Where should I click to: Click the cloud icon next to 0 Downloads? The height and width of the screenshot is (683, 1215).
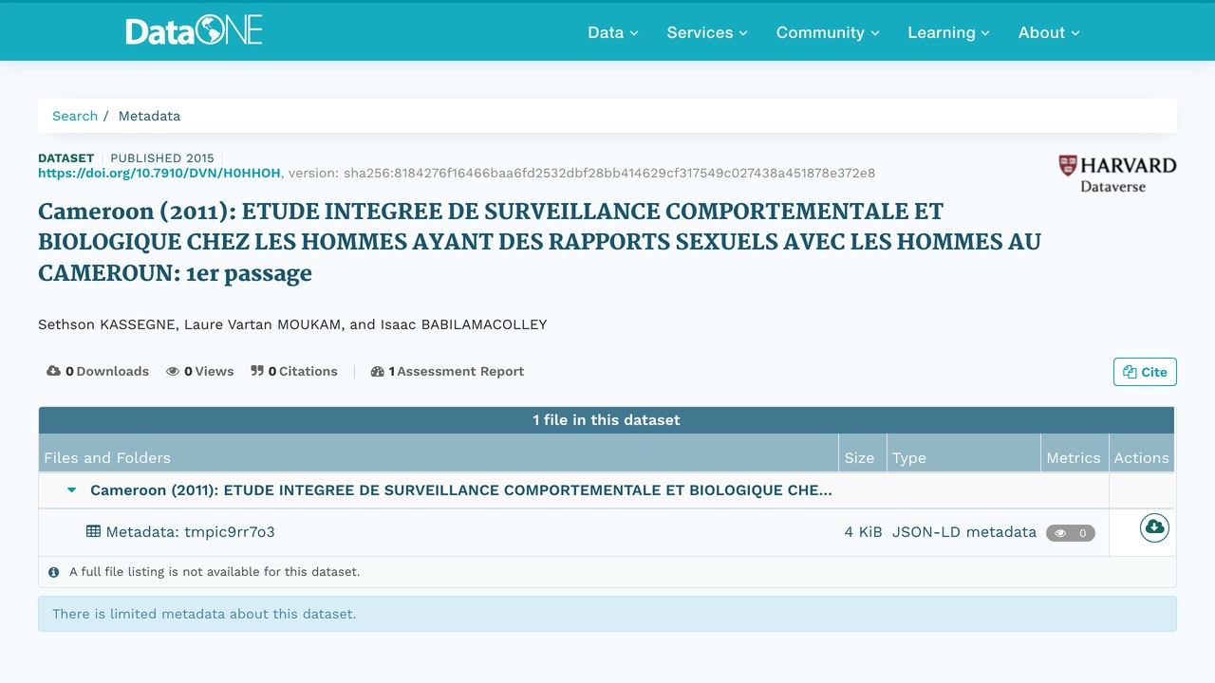point(54,371)
